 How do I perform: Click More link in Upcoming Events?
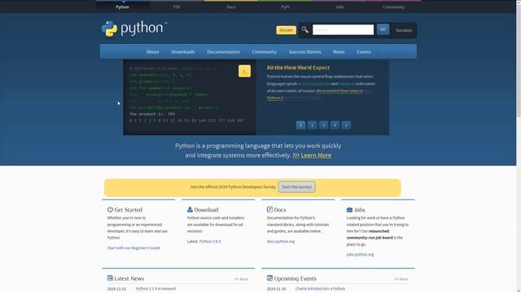pos(401,279)
